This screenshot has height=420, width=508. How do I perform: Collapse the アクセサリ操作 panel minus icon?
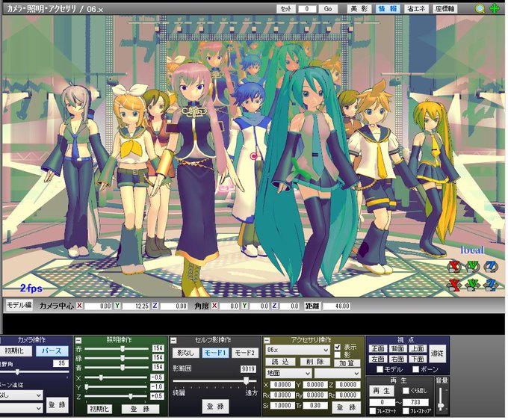pos(267,341)
